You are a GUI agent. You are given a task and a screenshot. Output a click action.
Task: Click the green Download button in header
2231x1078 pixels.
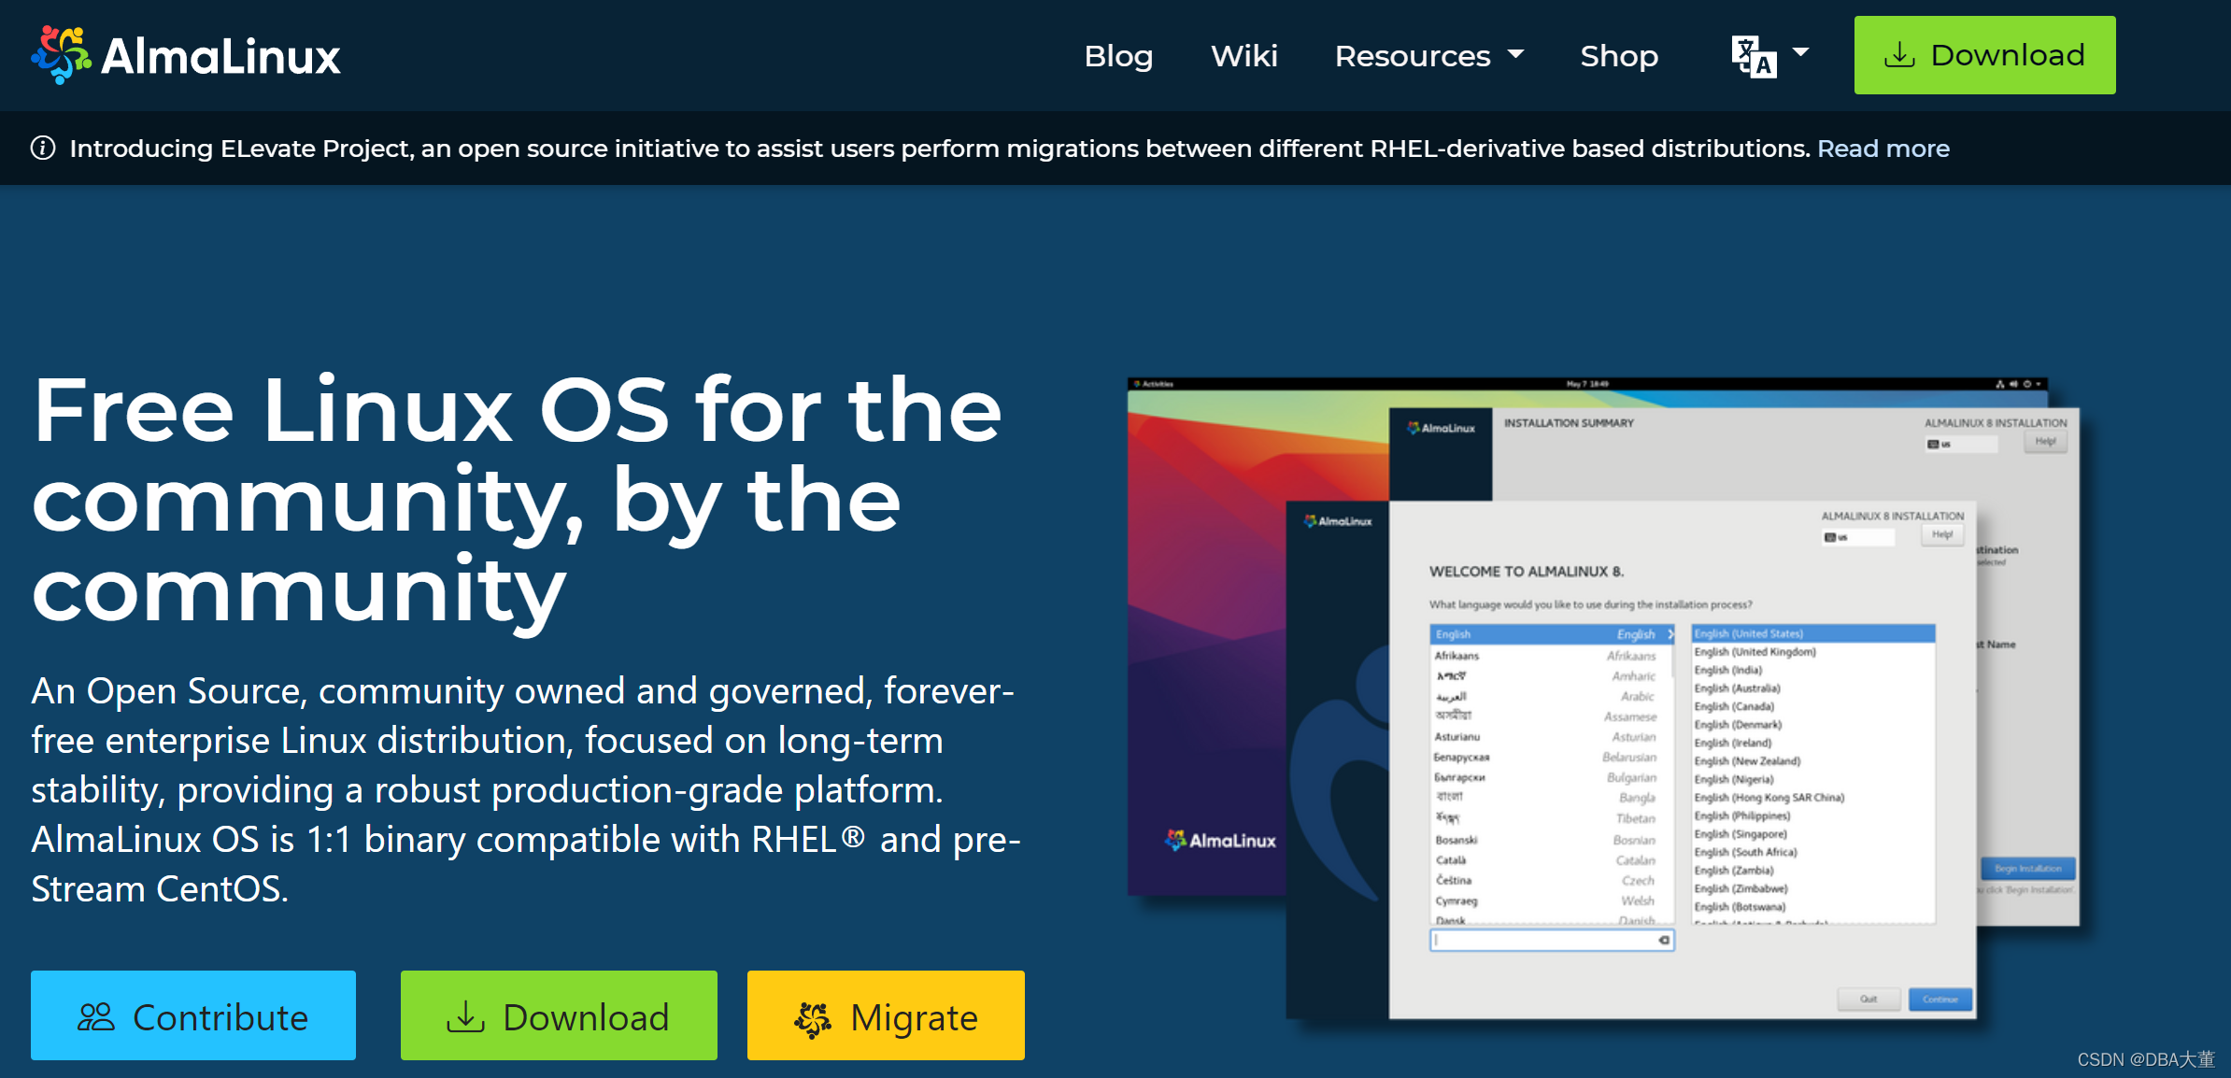(1984, 55)
